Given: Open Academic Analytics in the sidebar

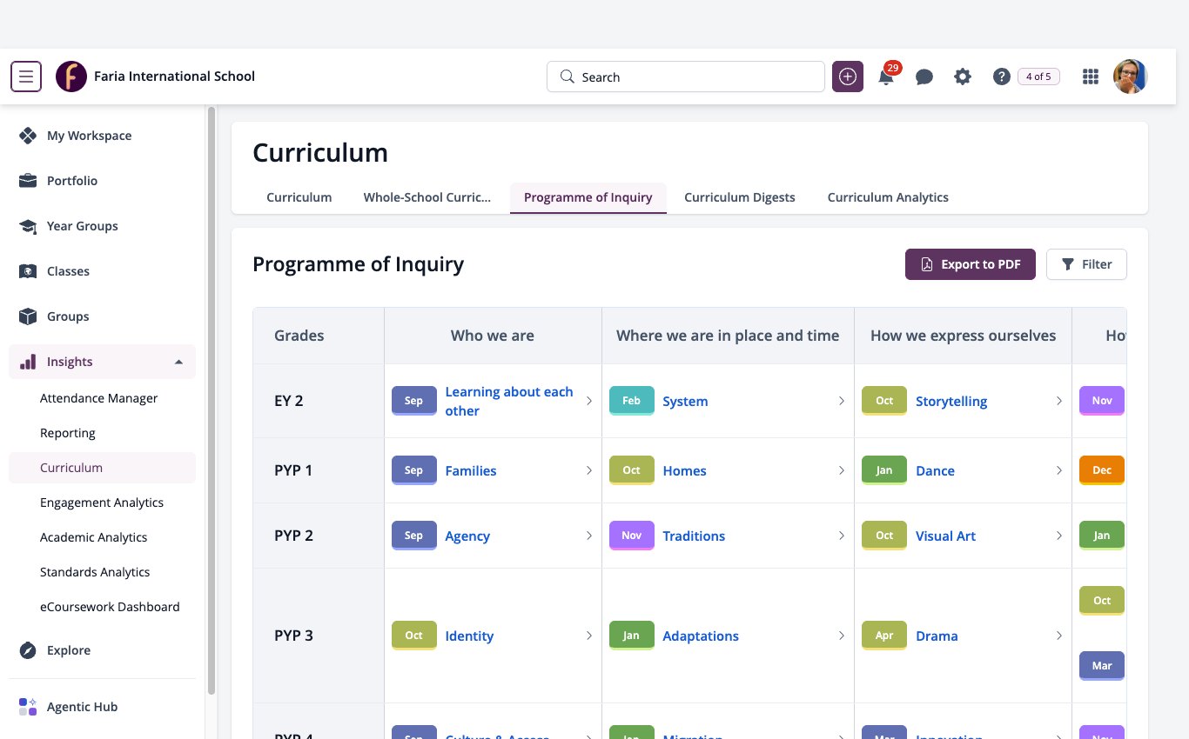Looking at the screenshot, I should 94,537.
